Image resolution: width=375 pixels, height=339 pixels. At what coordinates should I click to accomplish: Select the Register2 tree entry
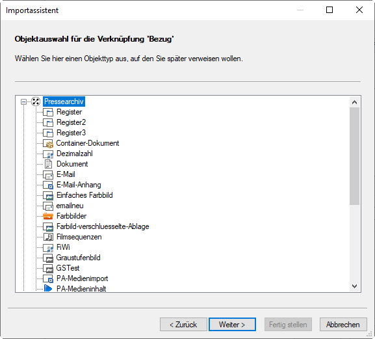pos(71,122)
